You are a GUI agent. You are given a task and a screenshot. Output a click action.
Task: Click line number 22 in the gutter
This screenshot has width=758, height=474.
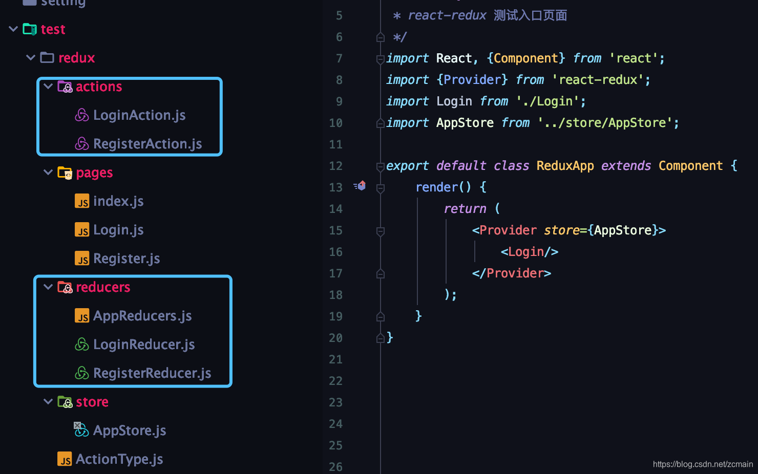335,381
